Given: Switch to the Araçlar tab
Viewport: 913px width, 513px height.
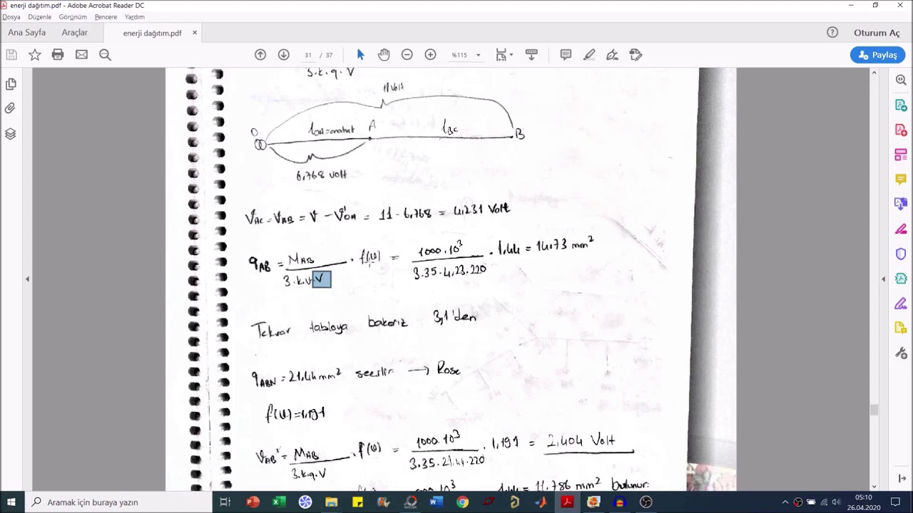Looking at the screenshot, I should click(75, 33).
